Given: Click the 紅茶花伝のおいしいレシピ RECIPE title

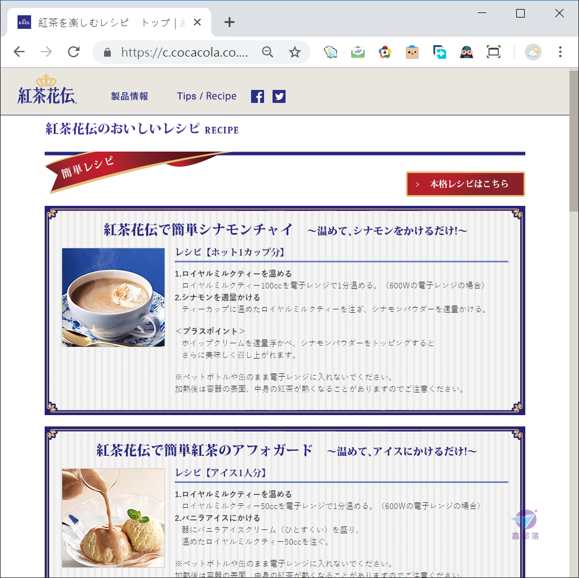Looking at the screenshot, I should (142, 129).
